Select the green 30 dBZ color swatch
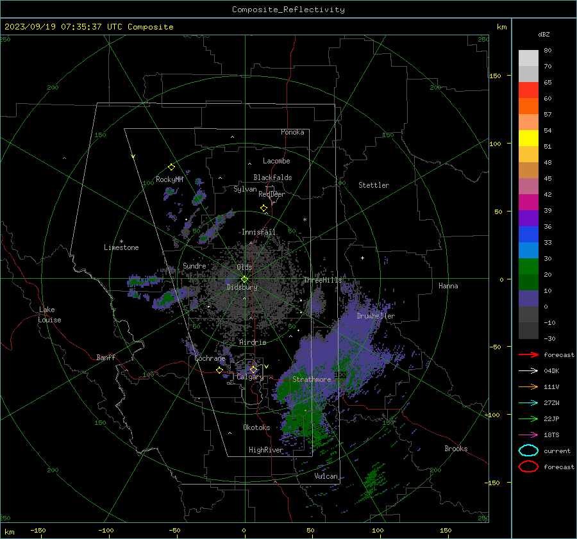This screenshot has width=577, height=539. 528,266
